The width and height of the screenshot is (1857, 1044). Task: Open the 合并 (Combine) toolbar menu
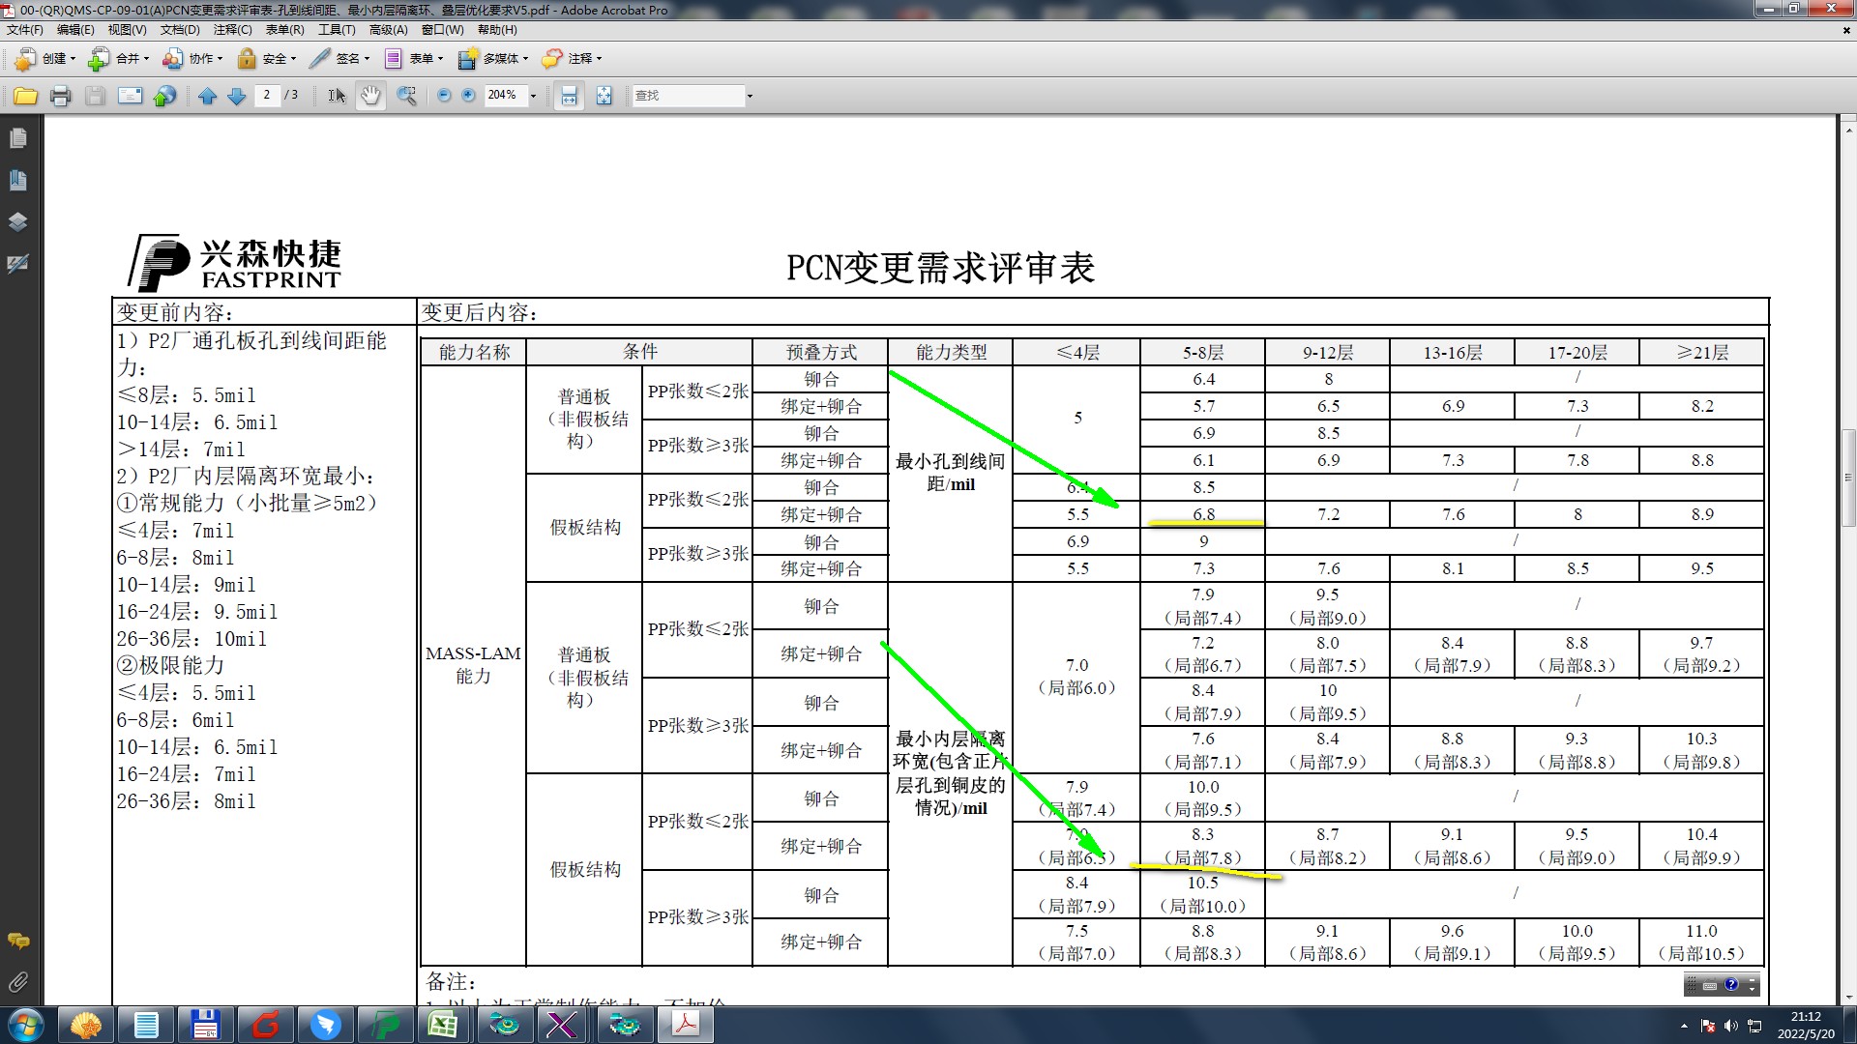pyautogui.click(x=119, y=59)
